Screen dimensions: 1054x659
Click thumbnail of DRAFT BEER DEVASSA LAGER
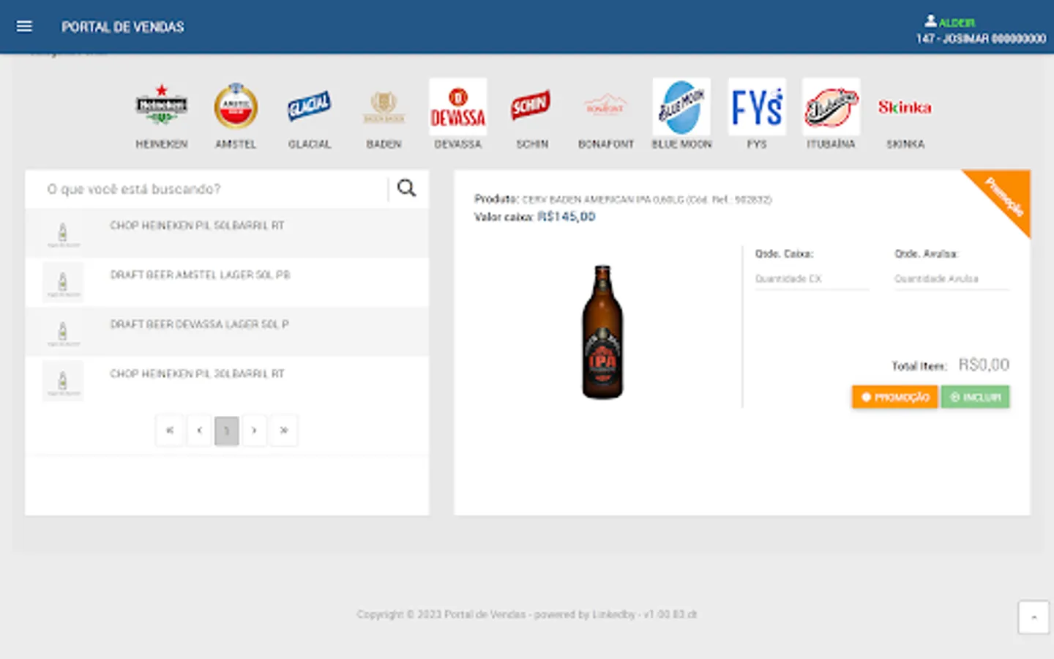click(x=63, y=332)
